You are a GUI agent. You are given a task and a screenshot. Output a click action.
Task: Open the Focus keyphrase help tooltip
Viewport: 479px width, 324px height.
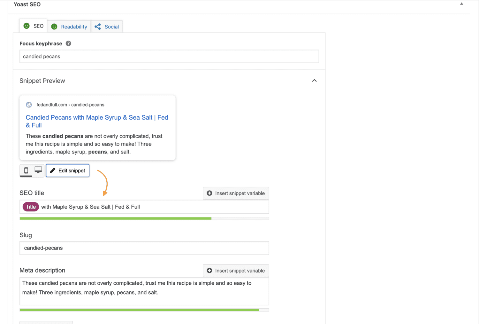[68, 43]
